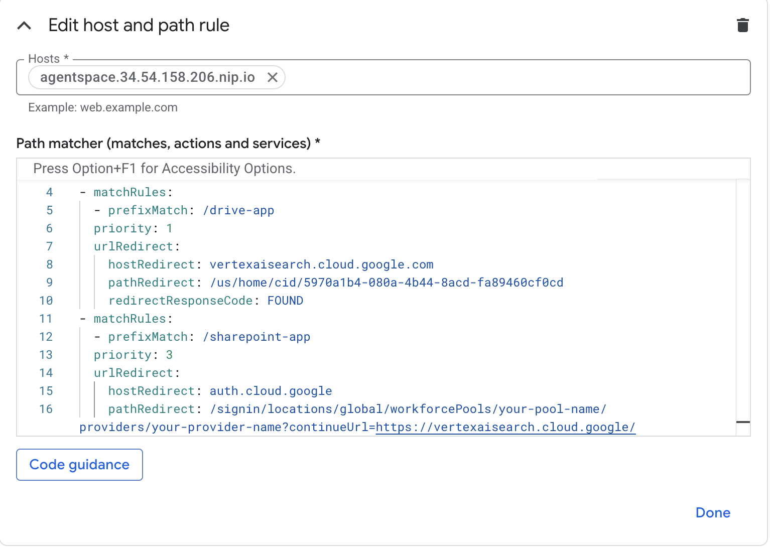Collapse the Edit host and path rule section
The height and width of the screenshot is (547, 770).
click(x=24, y=26)
